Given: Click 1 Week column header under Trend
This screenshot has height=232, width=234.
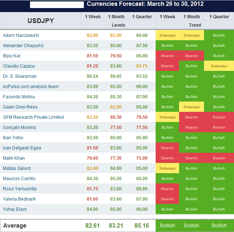Looking at the screenshot, I should 167,17.
